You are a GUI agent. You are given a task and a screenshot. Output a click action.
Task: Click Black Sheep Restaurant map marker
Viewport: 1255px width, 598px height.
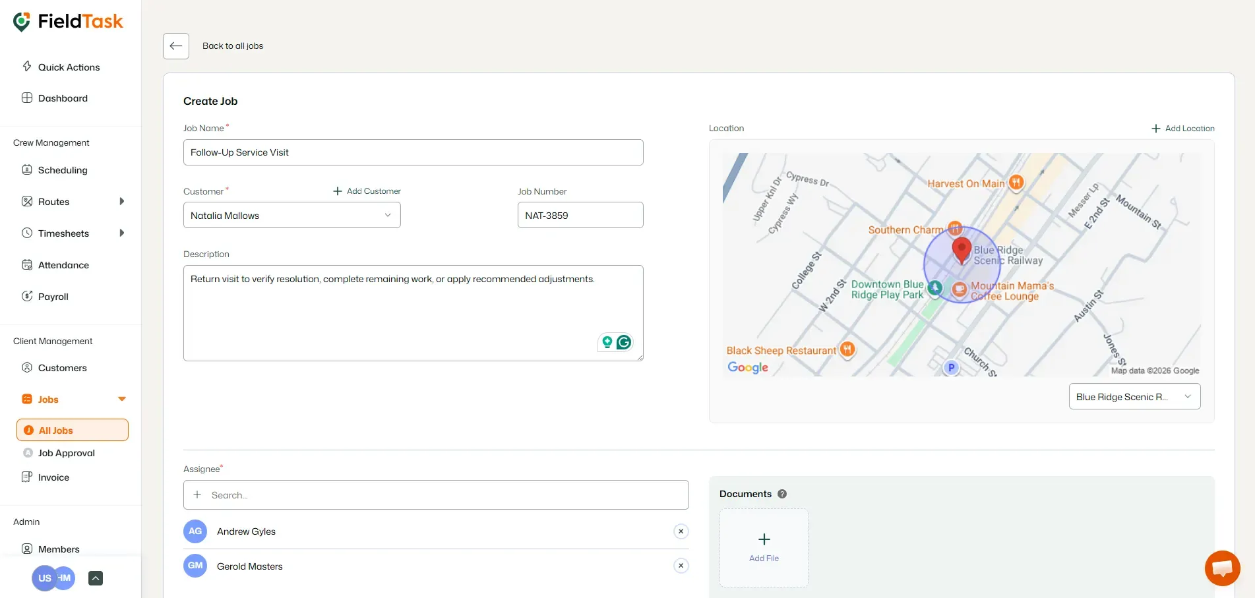tap(848, 349)
